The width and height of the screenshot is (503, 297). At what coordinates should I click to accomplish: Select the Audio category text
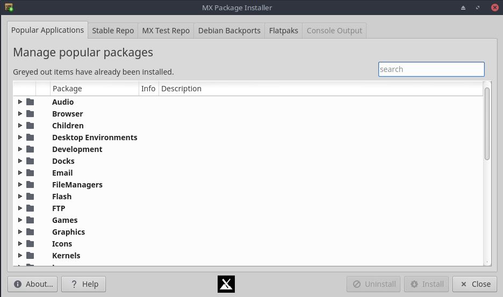[x=63, y=102]
